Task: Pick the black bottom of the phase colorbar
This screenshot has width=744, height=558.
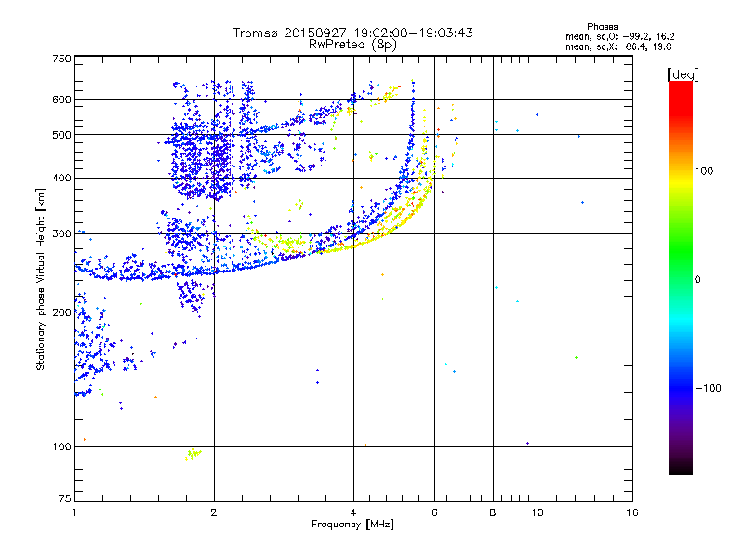Action: [x=681, y=470]
